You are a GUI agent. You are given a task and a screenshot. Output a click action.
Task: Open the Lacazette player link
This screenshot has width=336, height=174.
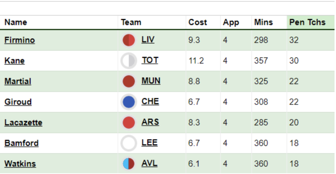(x=23, y=123)
